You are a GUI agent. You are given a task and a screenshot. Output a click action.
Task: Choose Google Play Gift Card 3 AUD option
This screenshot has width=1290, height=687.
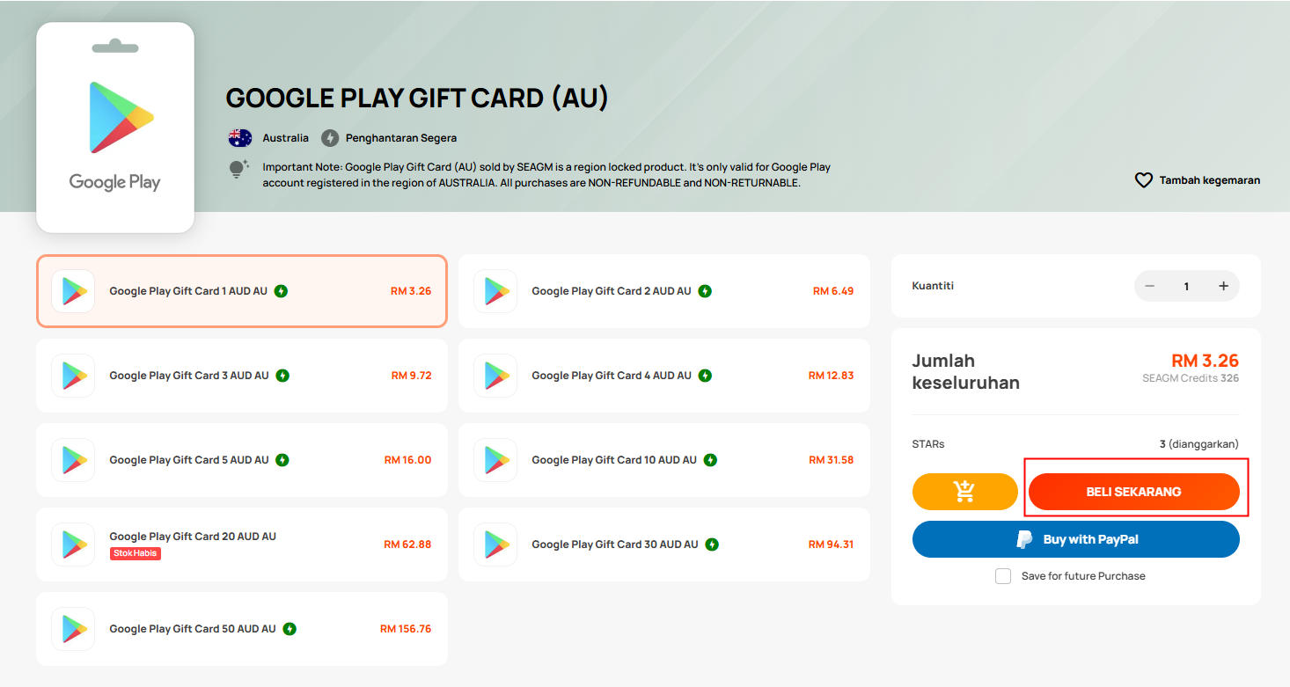[x=242, y=376]
